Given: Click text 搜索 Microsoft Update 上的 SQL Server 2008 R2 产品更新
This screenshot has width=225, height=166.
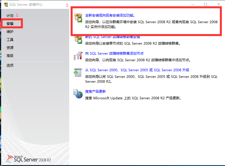Looking at the screenshot, I should click(133, 98).
